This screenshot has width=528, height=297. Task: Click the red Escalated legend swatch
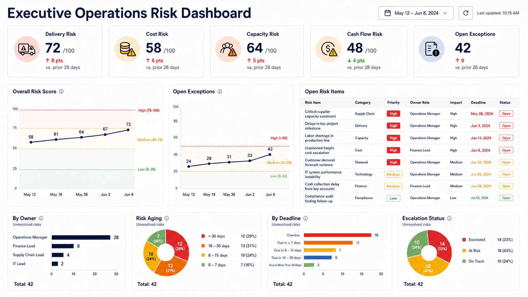coord(464,240)
